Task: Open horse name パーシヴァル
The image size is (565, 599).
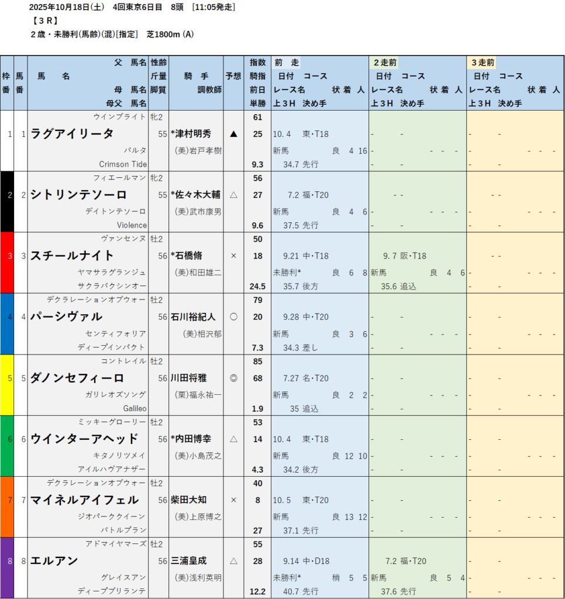Action: click(66, 316)
